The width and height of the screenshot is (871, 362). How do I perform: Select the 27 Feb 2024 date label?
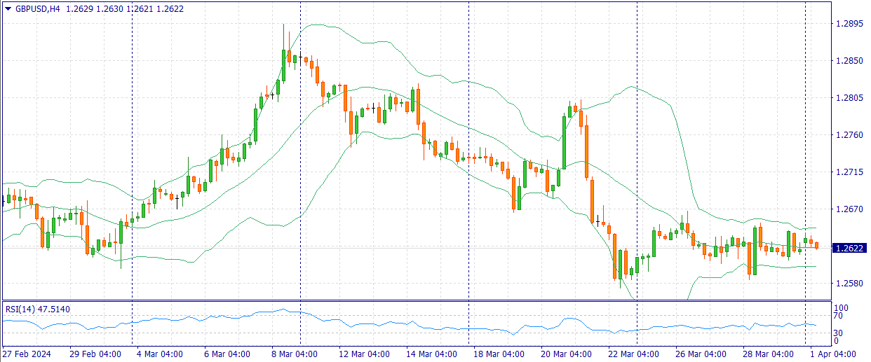(28, 354)
